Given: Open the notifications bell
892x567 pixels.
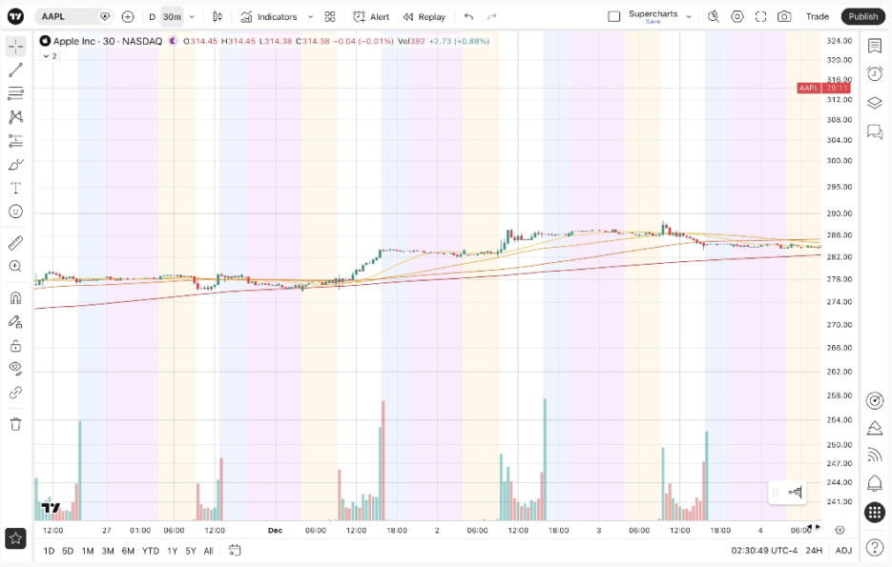Looking at the screenshot, I should point(875,483).
